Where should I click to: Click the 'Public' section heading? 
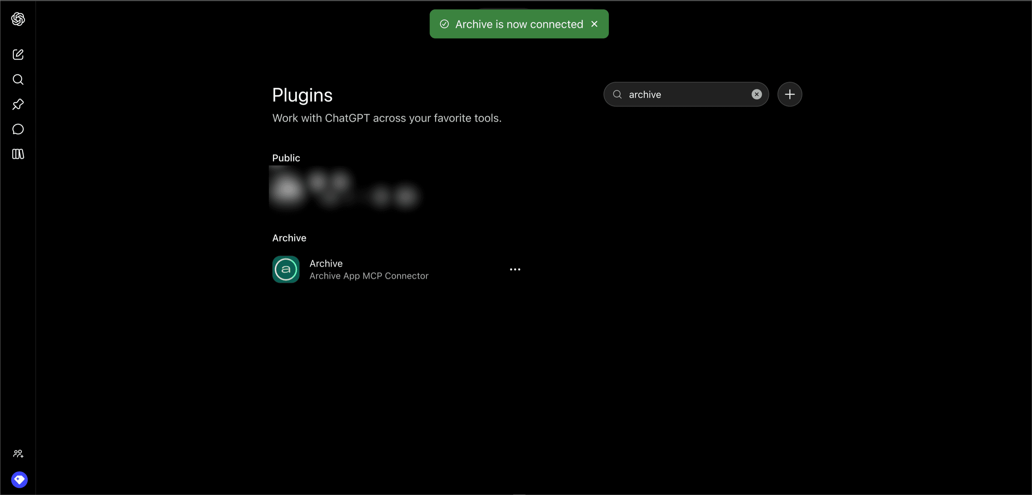coord(286,158)
